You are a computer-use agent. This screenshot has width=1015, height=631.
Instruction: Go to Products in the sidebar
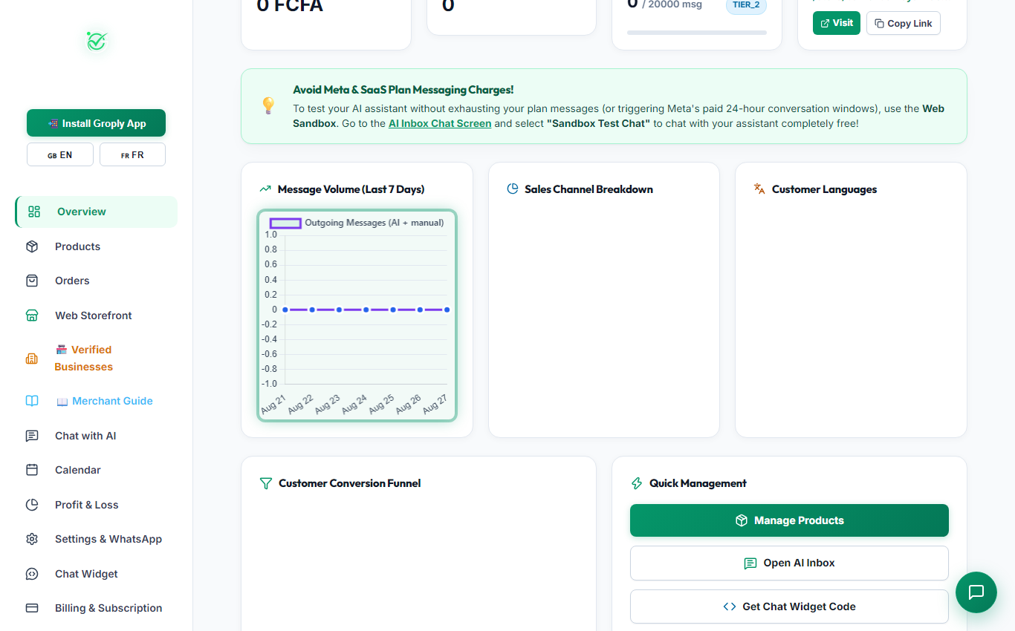(x=97, y=246)
